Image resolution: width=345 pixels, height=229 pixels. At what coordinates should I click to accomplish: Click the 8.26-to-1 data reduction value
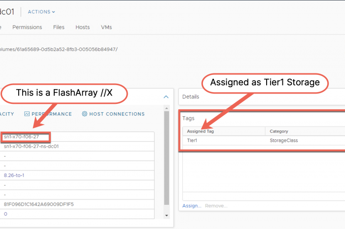pos(15,175)
